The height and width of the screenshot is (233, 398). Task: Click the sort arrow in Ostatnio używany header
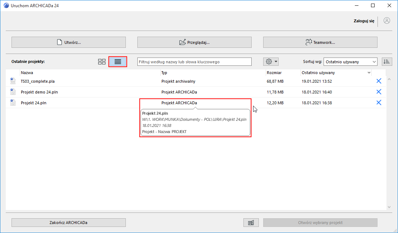tap(369, 73)
